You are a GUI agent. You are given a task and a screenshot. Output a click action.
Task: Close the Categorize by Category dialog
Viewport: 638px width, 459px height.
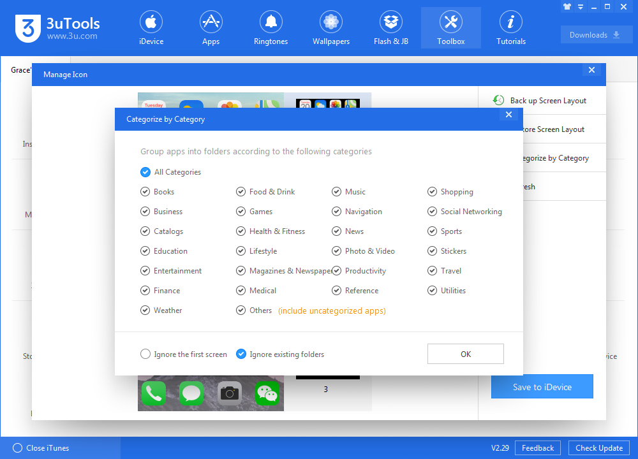click(x=508, y=115)
